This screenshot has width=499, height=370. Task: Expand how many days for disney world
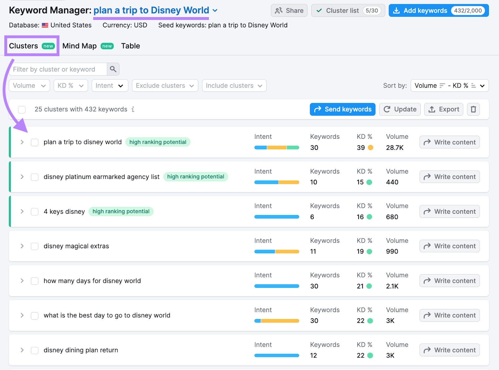[22, 281]
